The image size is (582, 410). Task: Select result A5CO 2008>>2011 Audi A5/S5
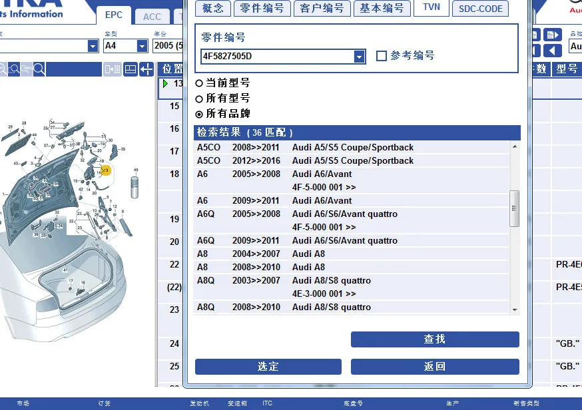[x=351, y=147]
